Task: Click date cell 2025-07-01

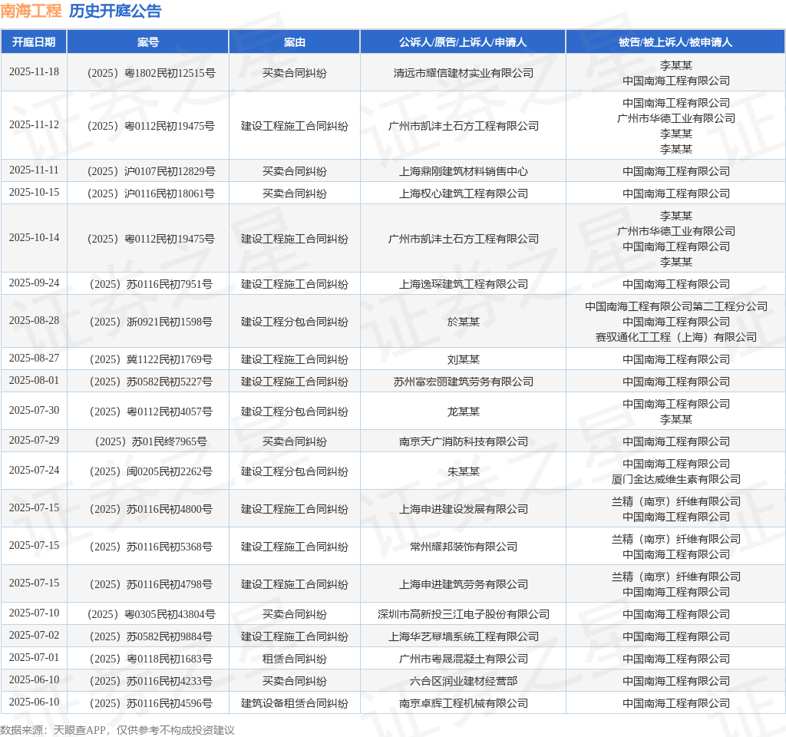Action: [34, 658]
